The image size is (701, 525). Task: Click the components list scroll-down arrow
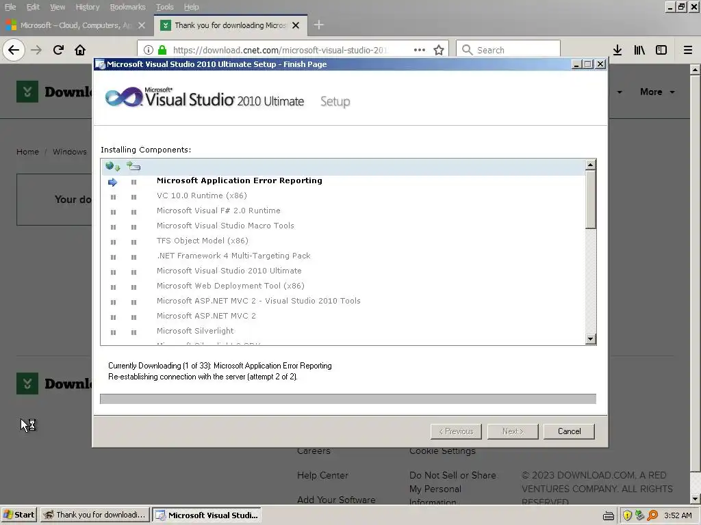tap(591, 339)
